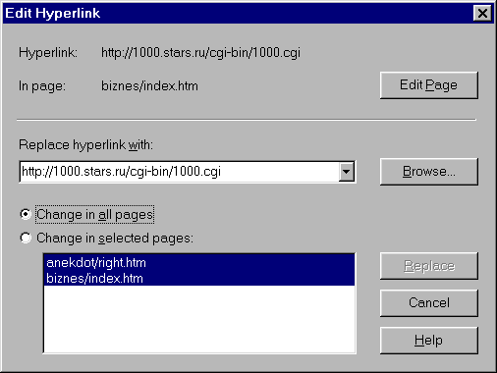The image size is (497, 373).
Task: Select biznes/index.htm in the pages list
Action: [199, 278]
